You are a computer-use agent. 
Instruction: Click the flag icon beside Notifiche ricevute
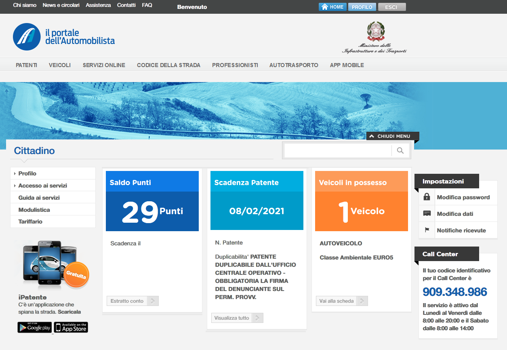coord(427,230)
